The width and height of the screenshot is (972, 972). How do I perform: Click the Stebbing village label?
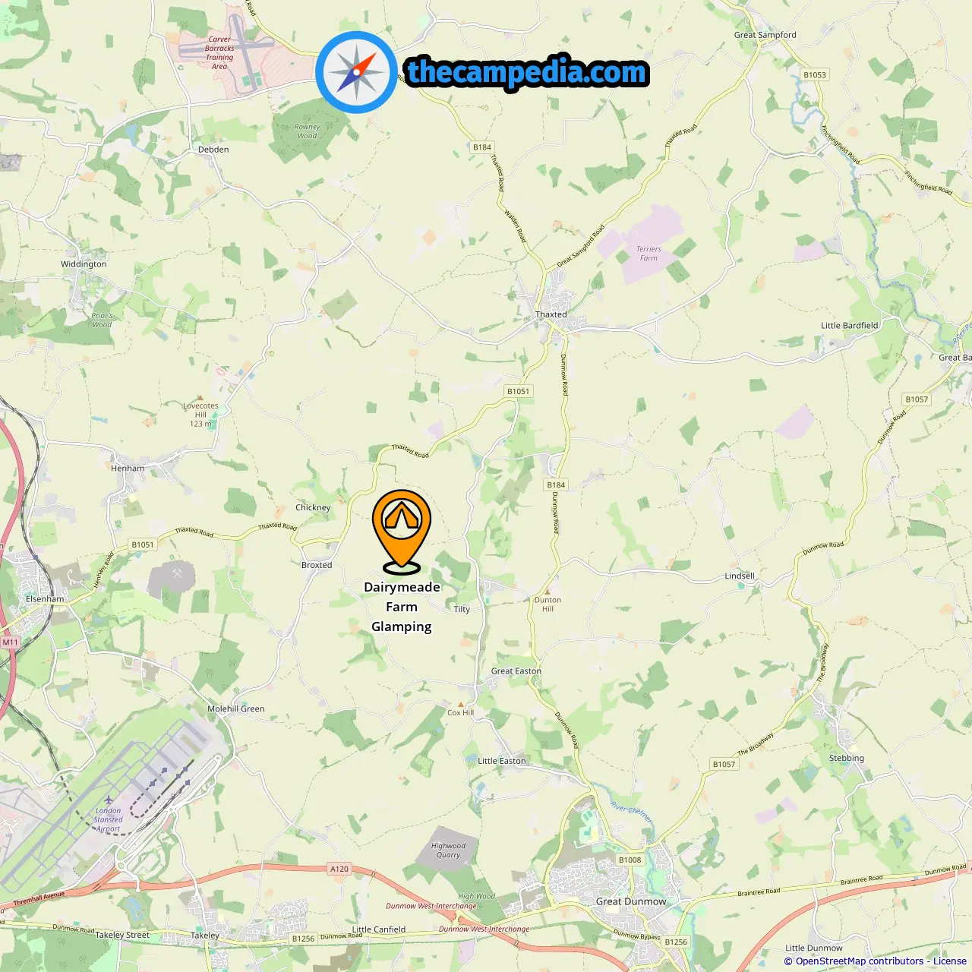click(x=847, y=758)
